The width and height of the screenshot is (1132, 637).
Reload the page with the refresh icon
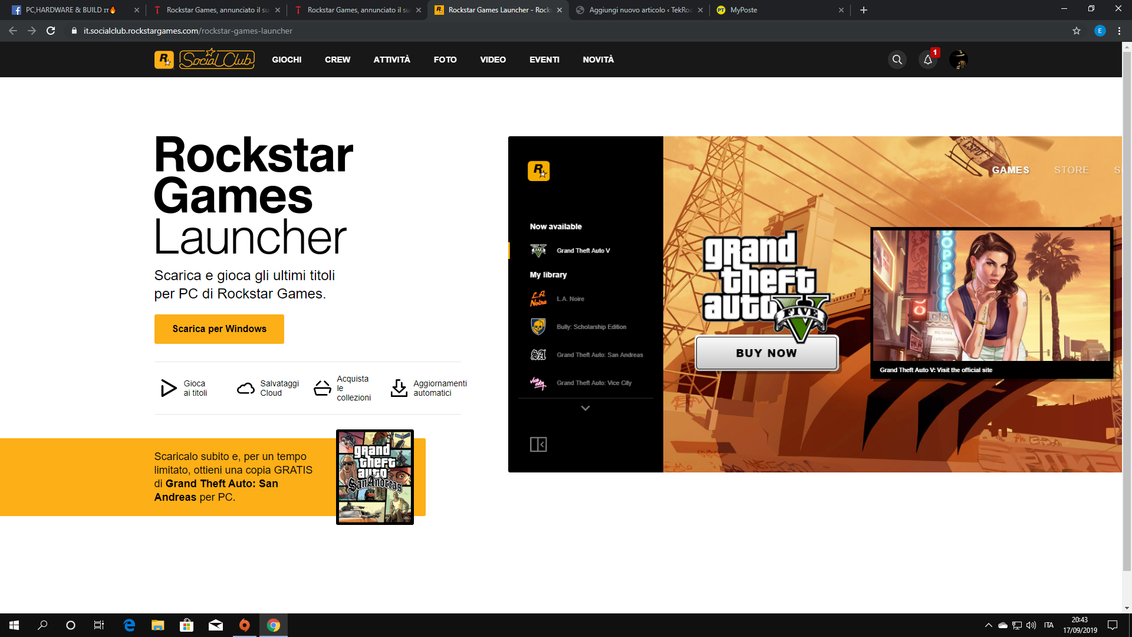pyautogui.click(x=51, y=31)
